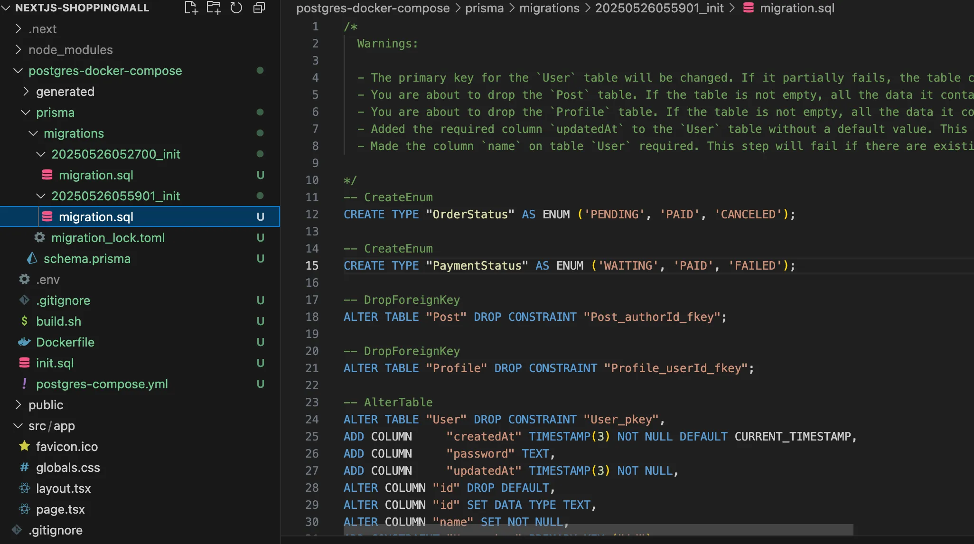Open the .env file

tap(48, 280)
